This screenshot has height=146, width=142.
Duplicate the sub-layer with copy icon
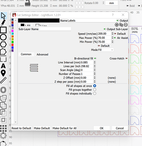(x=121, y=25)
